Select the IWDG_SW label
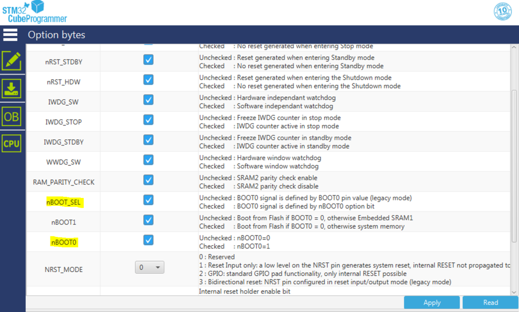Viewport: 519px width, 312px height. coord(63,102)
